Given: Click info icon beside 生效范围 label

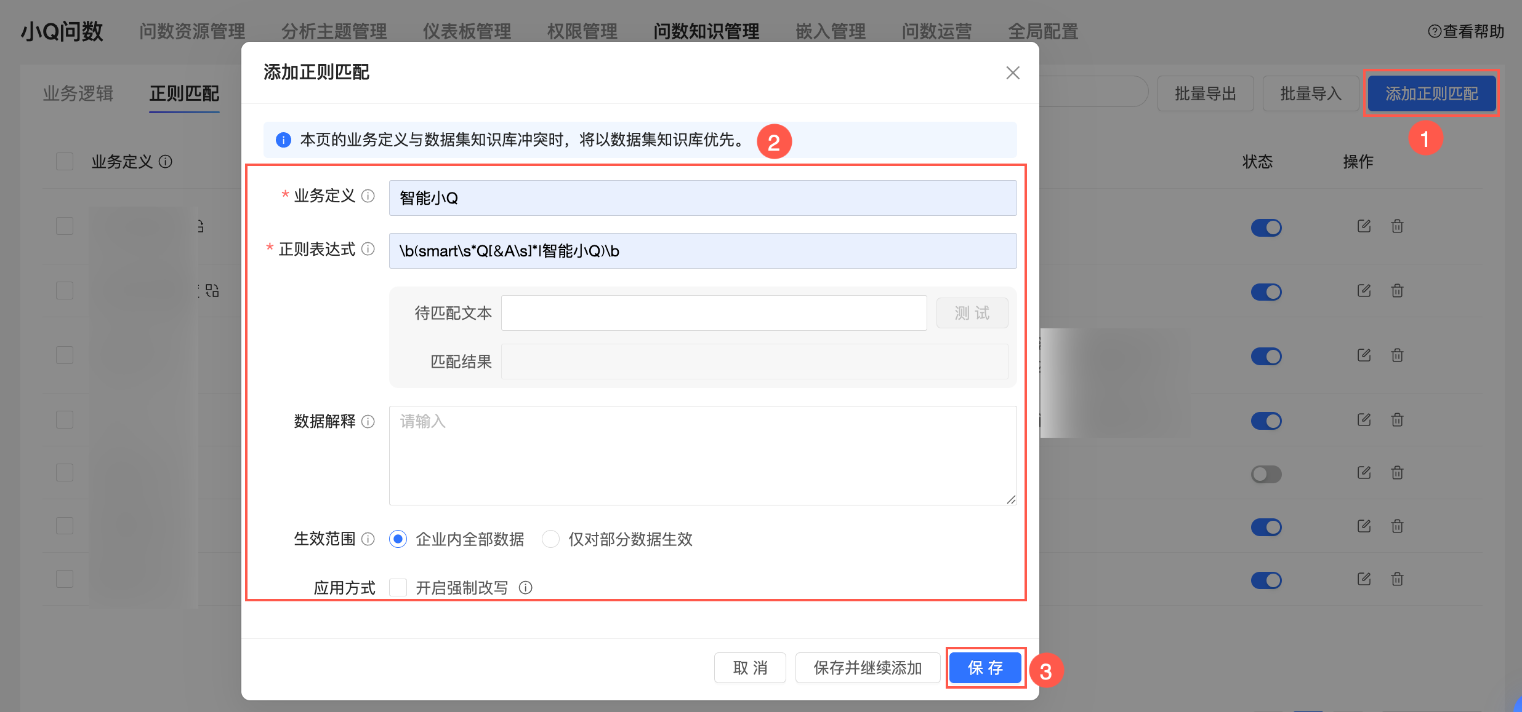Looking at the screenshot, I should point(368,539).
